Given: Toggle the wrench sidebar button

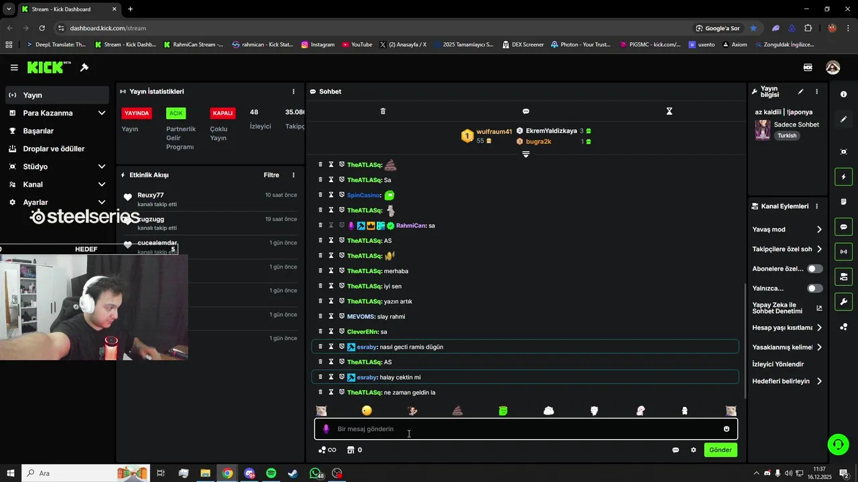Looking at the screenshot, I should (x=843, y=302).
